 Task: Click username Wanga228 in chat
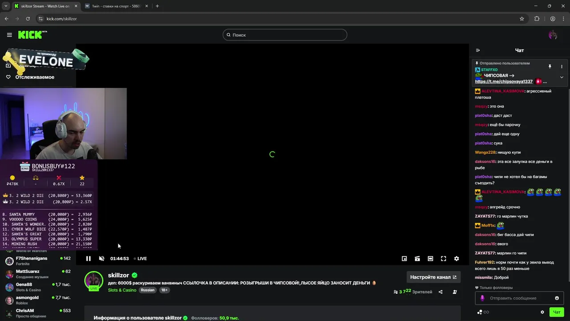[485, 152]
